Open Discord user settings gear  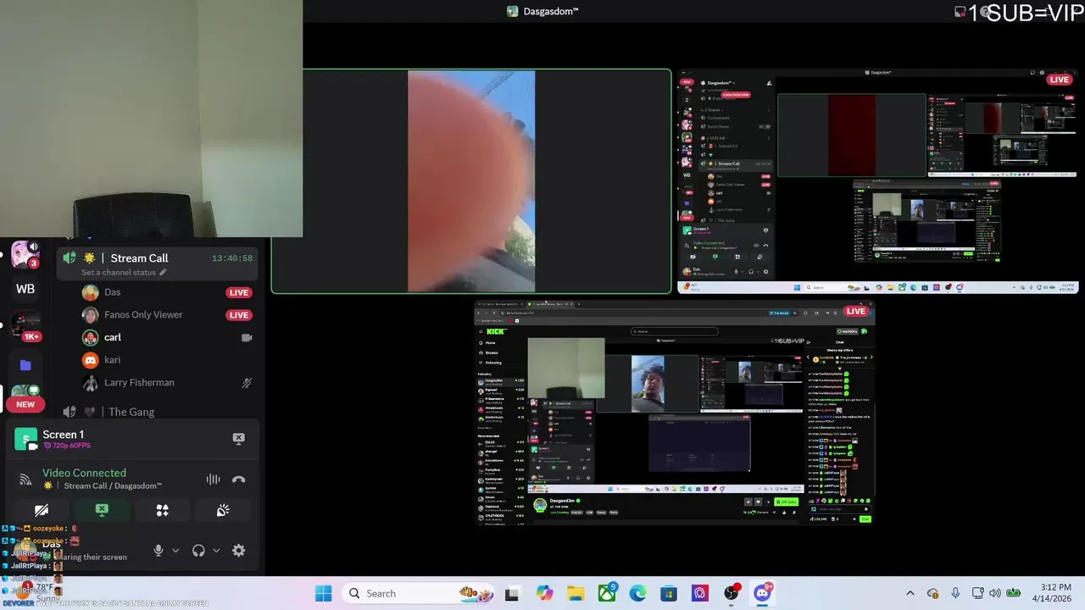coord(239,551)
